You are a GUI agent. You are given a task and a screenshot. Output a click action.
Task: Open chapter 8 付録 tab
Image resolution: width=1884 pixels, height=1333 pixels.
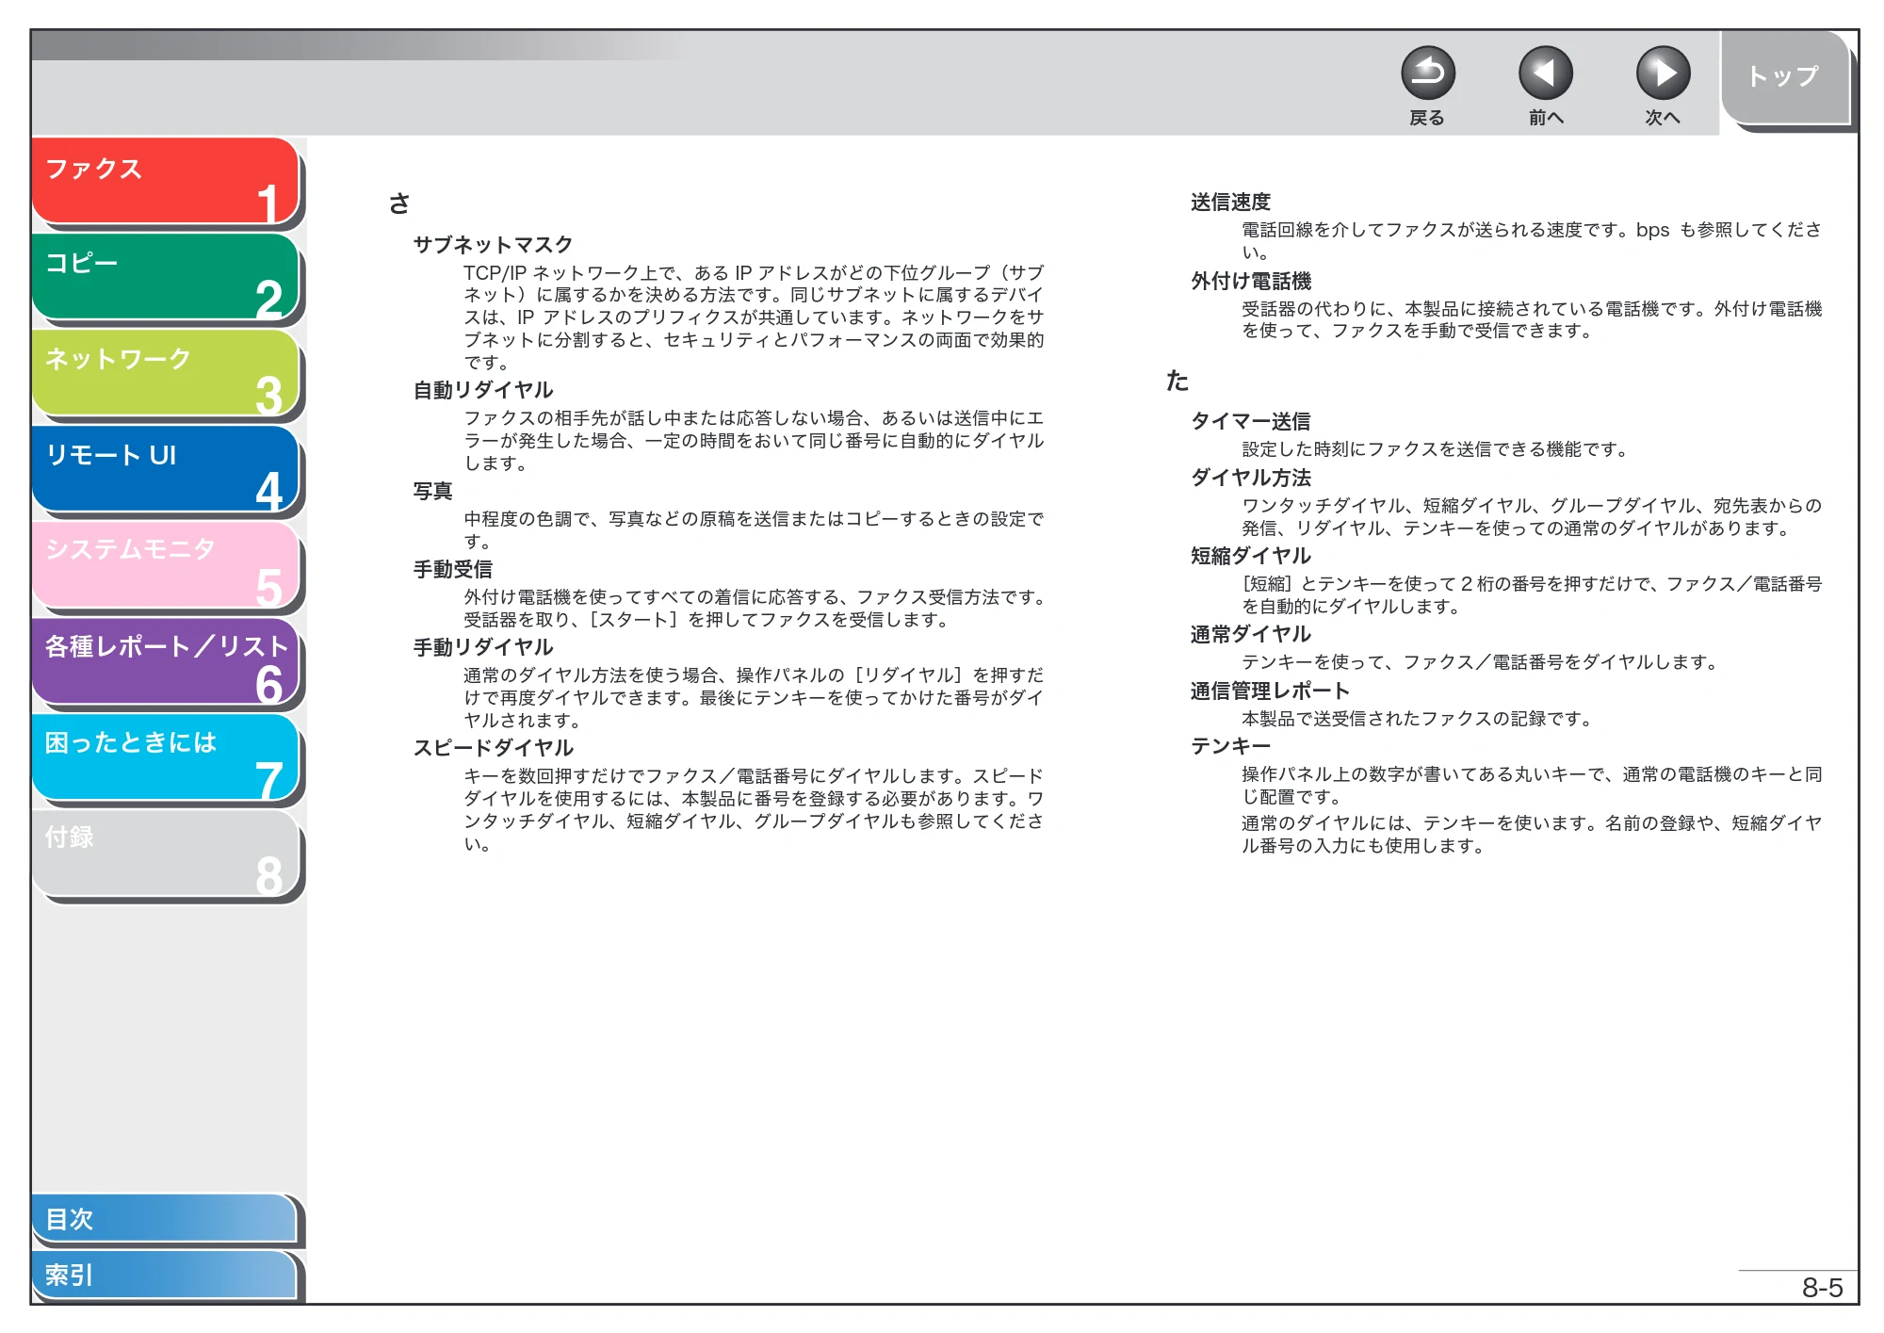[x=166, y=853]
